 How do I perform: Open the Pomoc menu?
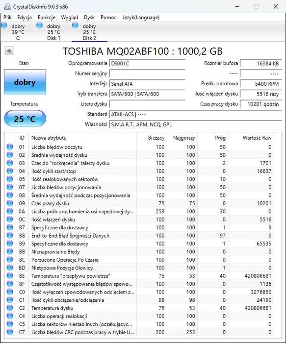point(108,17)
